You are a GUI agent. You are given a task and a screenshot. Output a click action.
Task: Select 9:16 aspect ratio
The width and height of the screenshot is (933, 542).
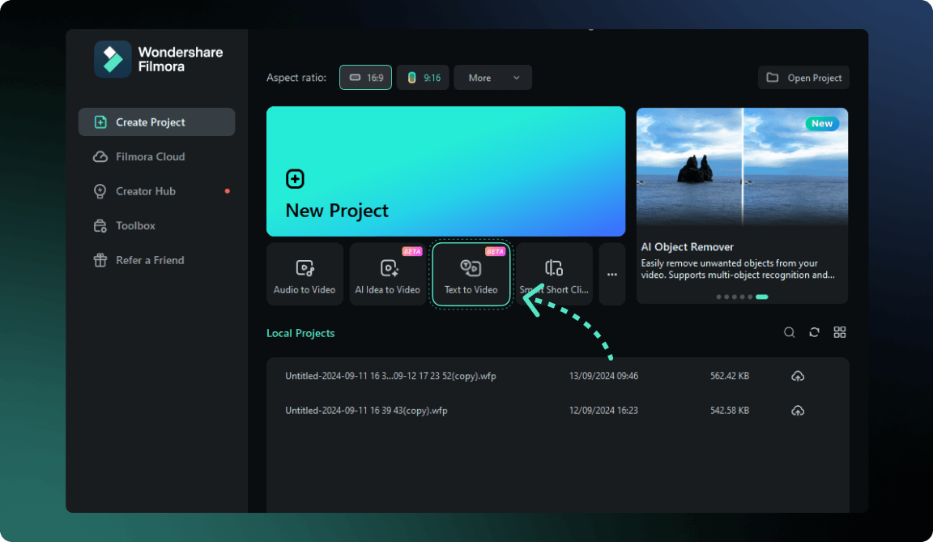(423, 77)
